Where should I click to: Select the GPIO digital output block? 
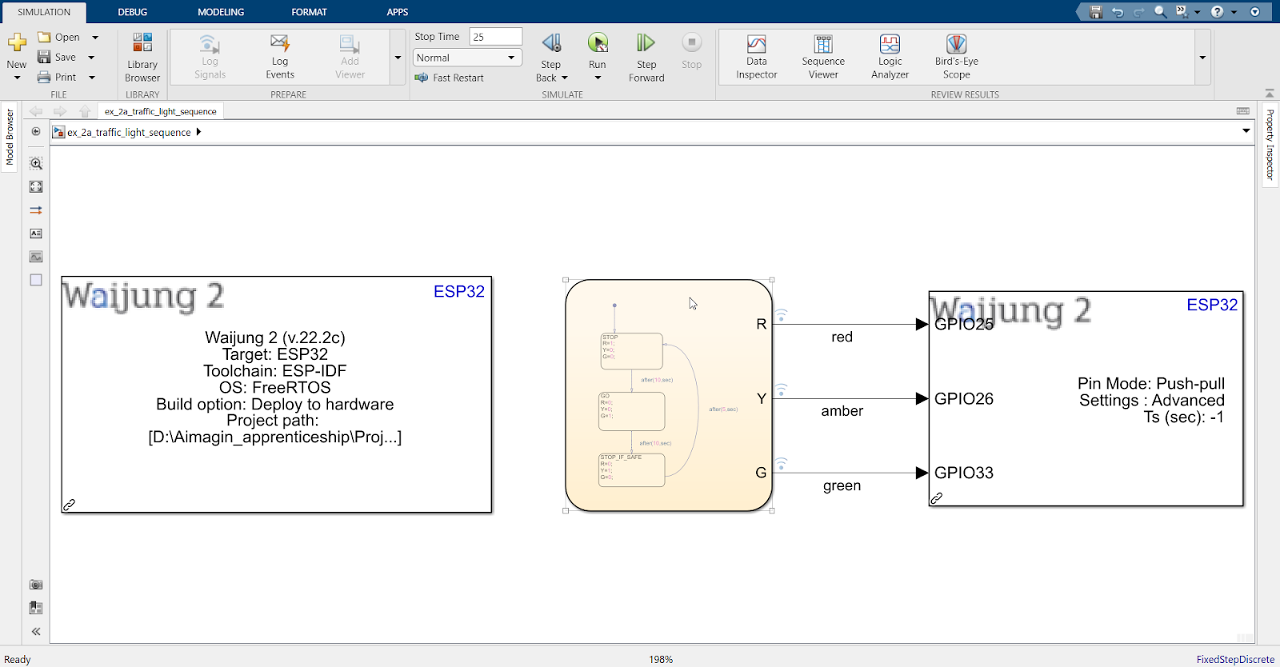tap(1086, 398)
